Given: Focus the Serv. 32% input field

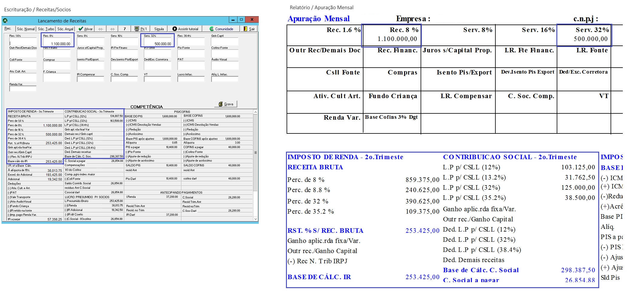Looking at the screenshot, I should (158, 42).
